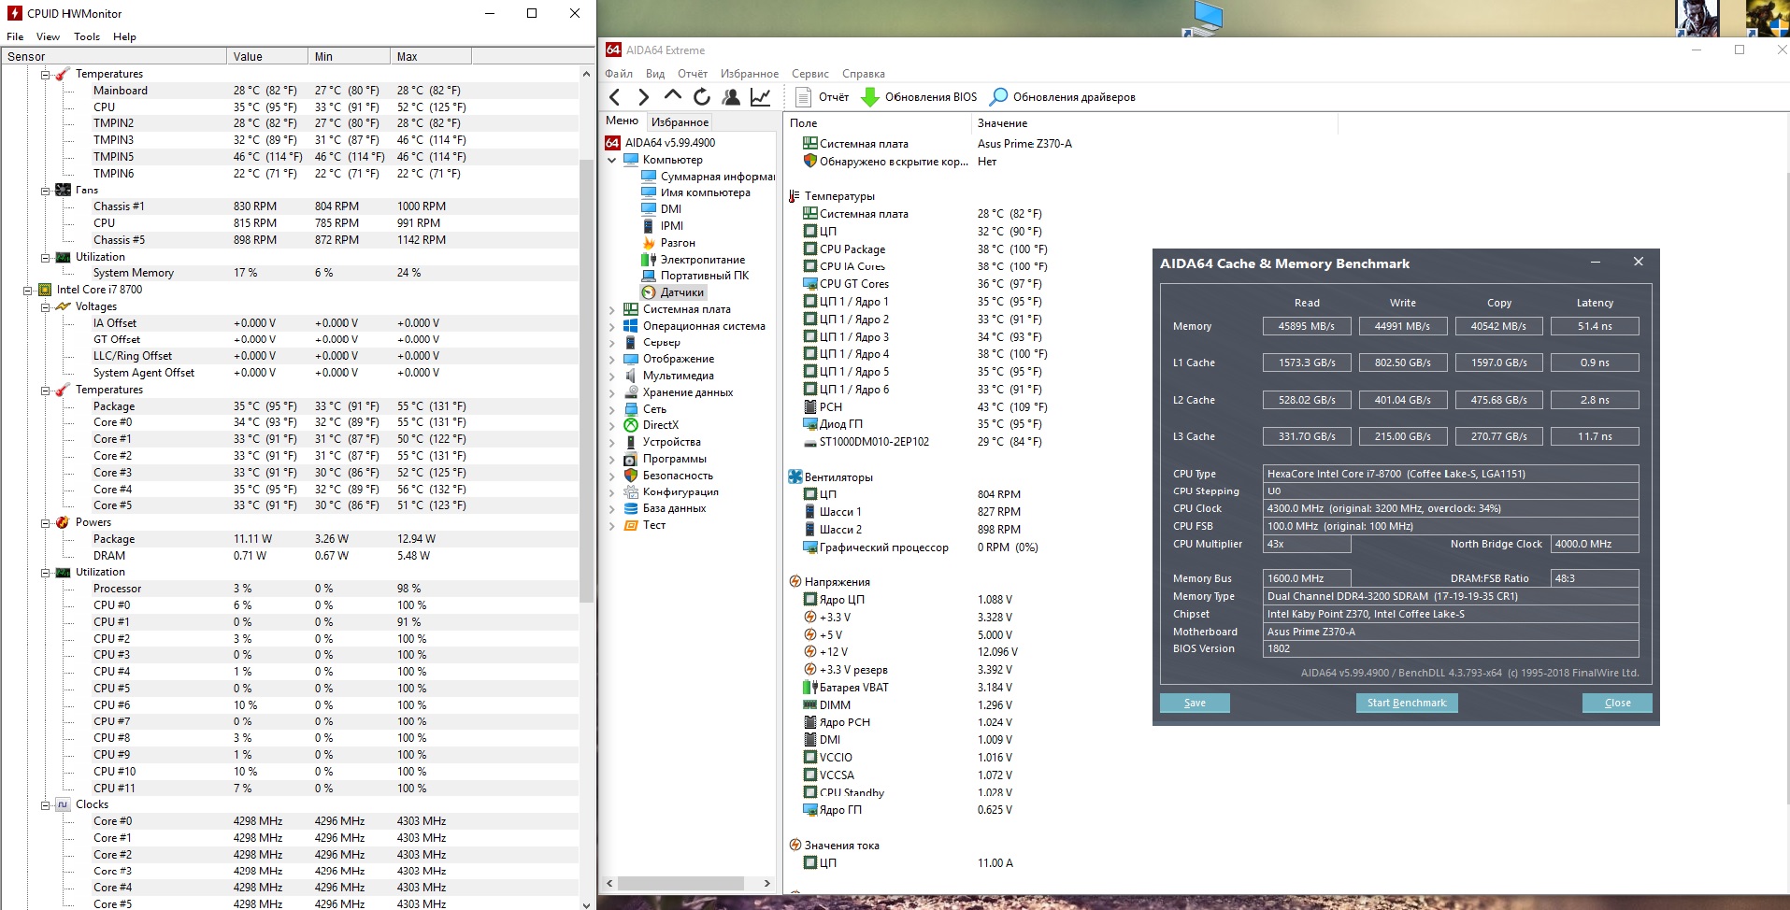This screenshot has width=1790, height=910.
Task: Click AIDA64 tree horizontal scrollbar thumb
Action: 680,883
